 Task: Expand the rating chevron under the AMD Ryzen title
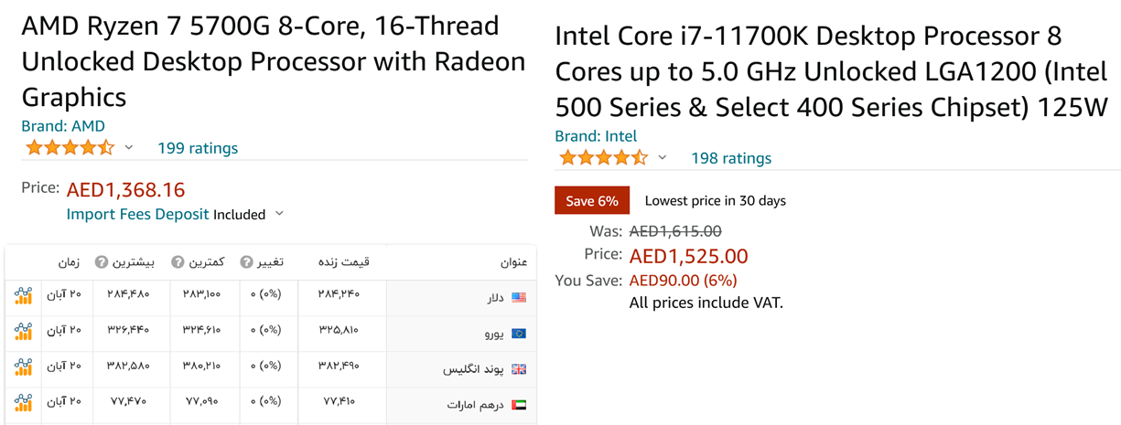point(129,148)
